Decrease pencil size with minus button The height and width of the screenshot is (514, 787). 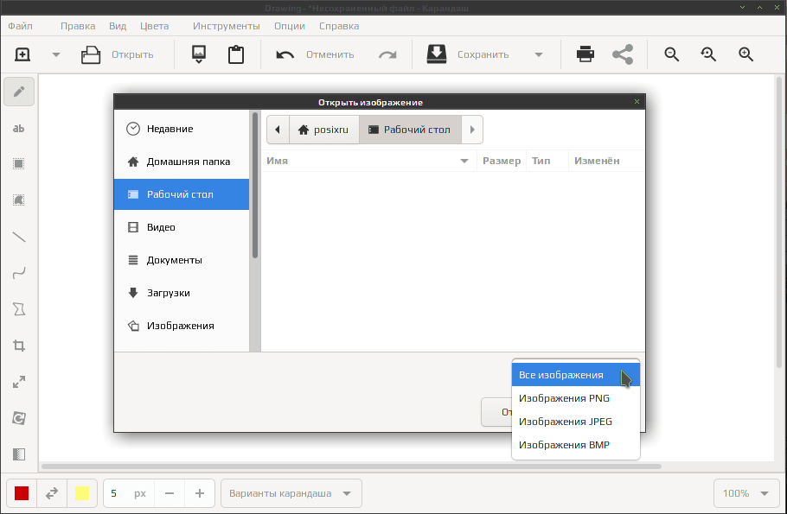pyautogui.click(x=170, y=493)
